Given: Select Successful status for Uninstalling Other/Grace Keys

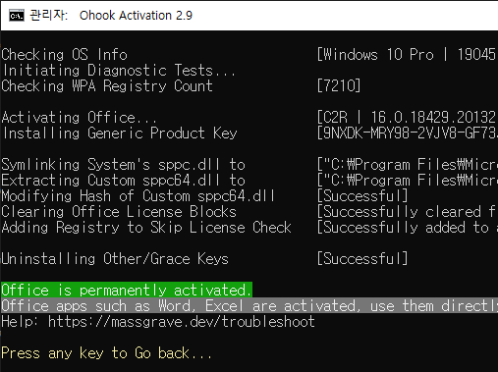Looking at the screenshot, I should (x=362, y=259).
